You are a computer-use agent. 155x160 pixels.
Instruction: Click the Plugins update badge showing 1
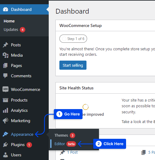point(29,145)
